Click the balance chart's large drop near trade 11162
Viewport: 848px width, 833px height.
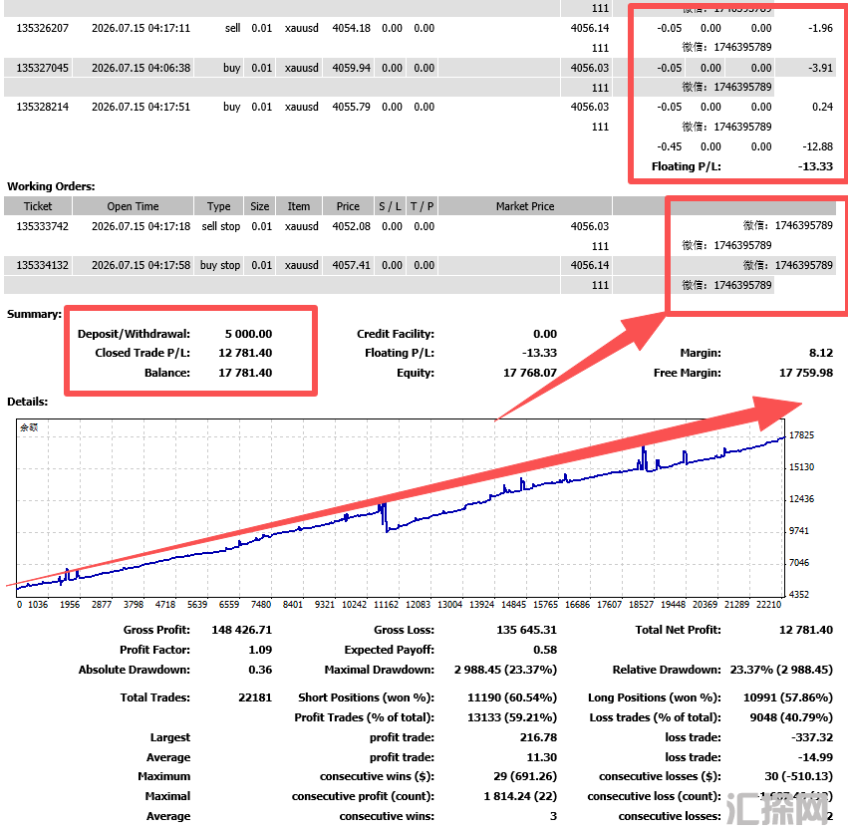pos(386,518)
